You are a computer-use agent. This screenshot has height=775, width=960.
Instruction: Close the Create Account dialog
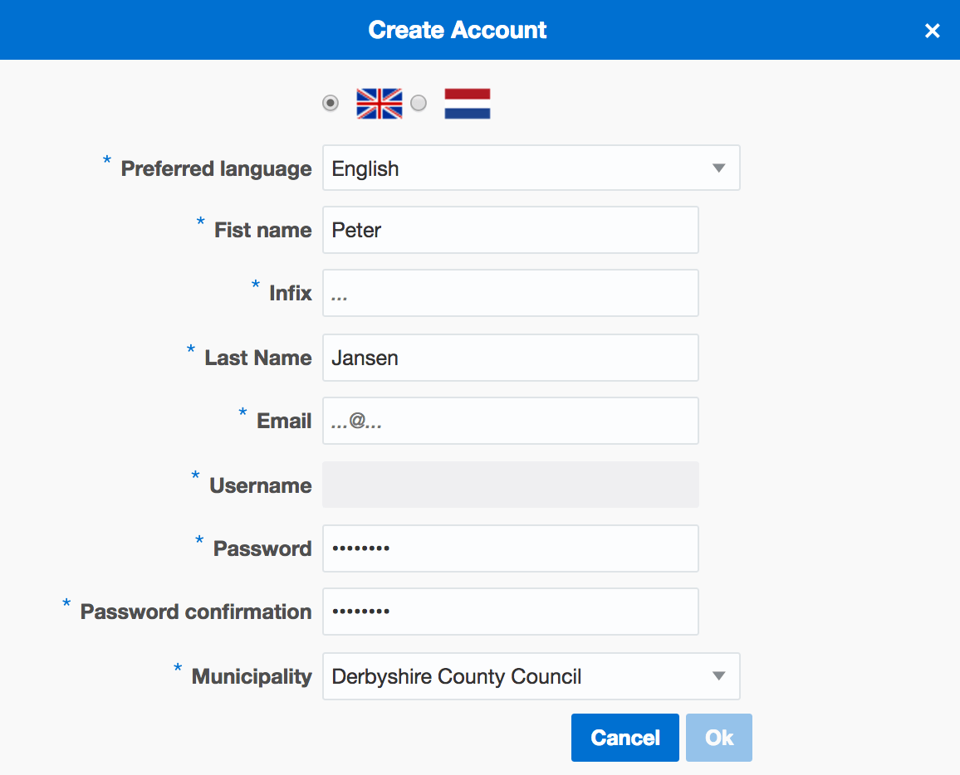point(932,31)
